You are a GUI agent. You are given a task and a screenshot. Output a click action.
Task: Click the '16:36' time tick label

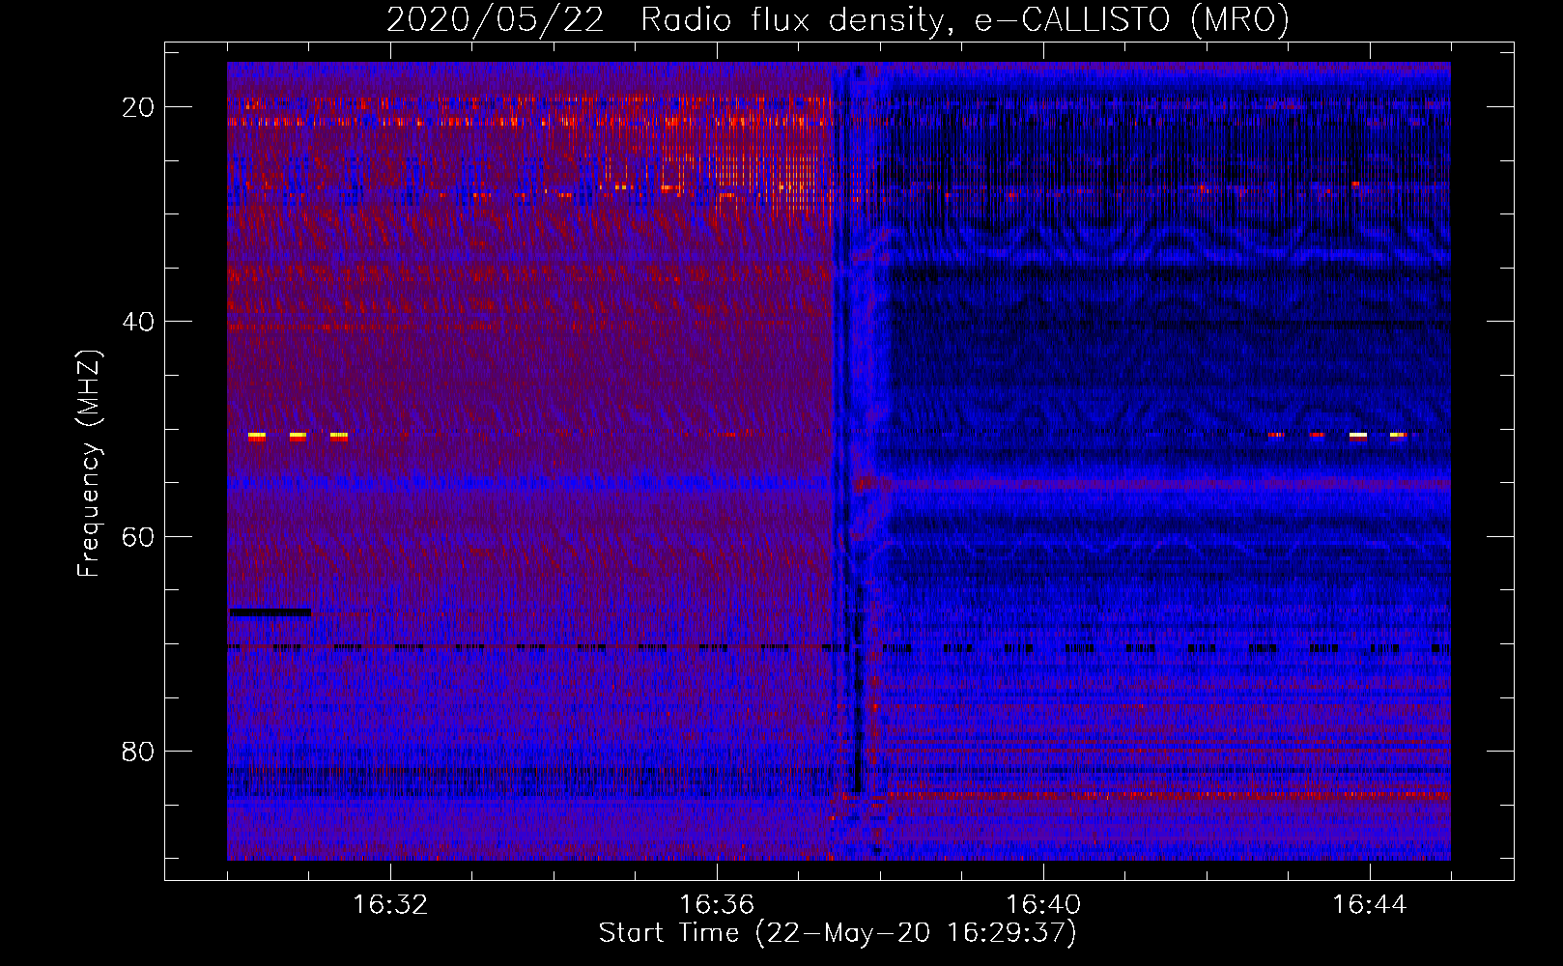[717, 904]
